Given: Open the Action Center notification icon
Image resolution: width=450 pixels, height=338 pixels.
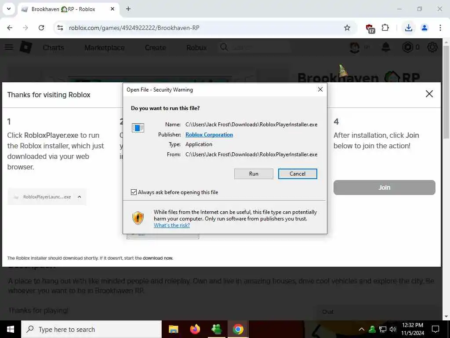Looking at the screenshot, I should [435, 329].
